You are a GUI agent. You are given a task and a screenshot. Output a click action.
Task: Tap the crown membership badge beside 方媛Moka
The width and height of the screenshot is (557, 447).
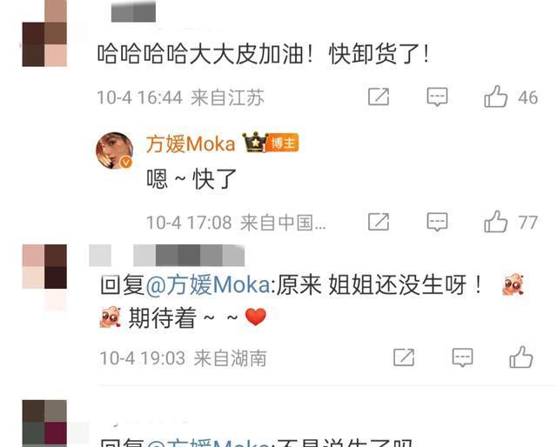click(255, 142)
